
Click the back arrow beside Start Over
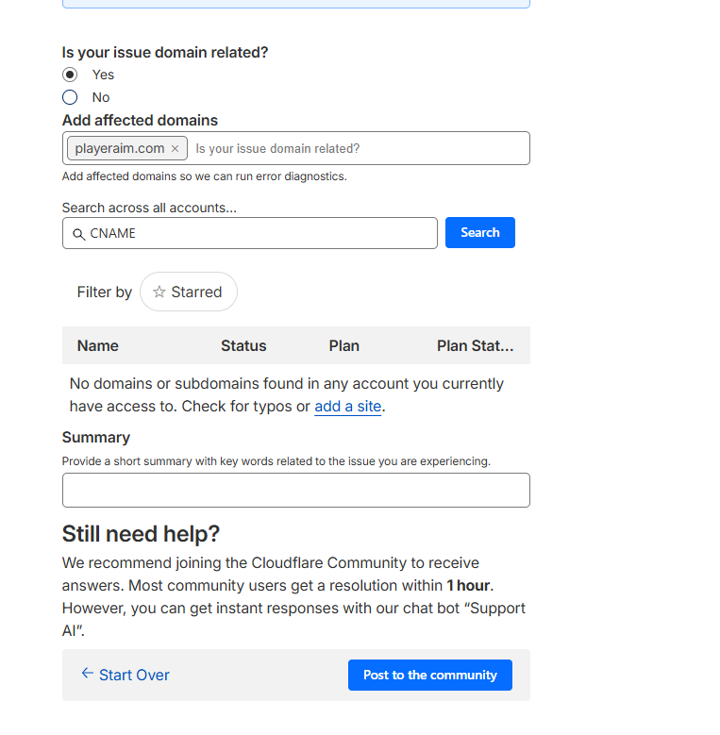pyautogui.click(x=88, y=674)
